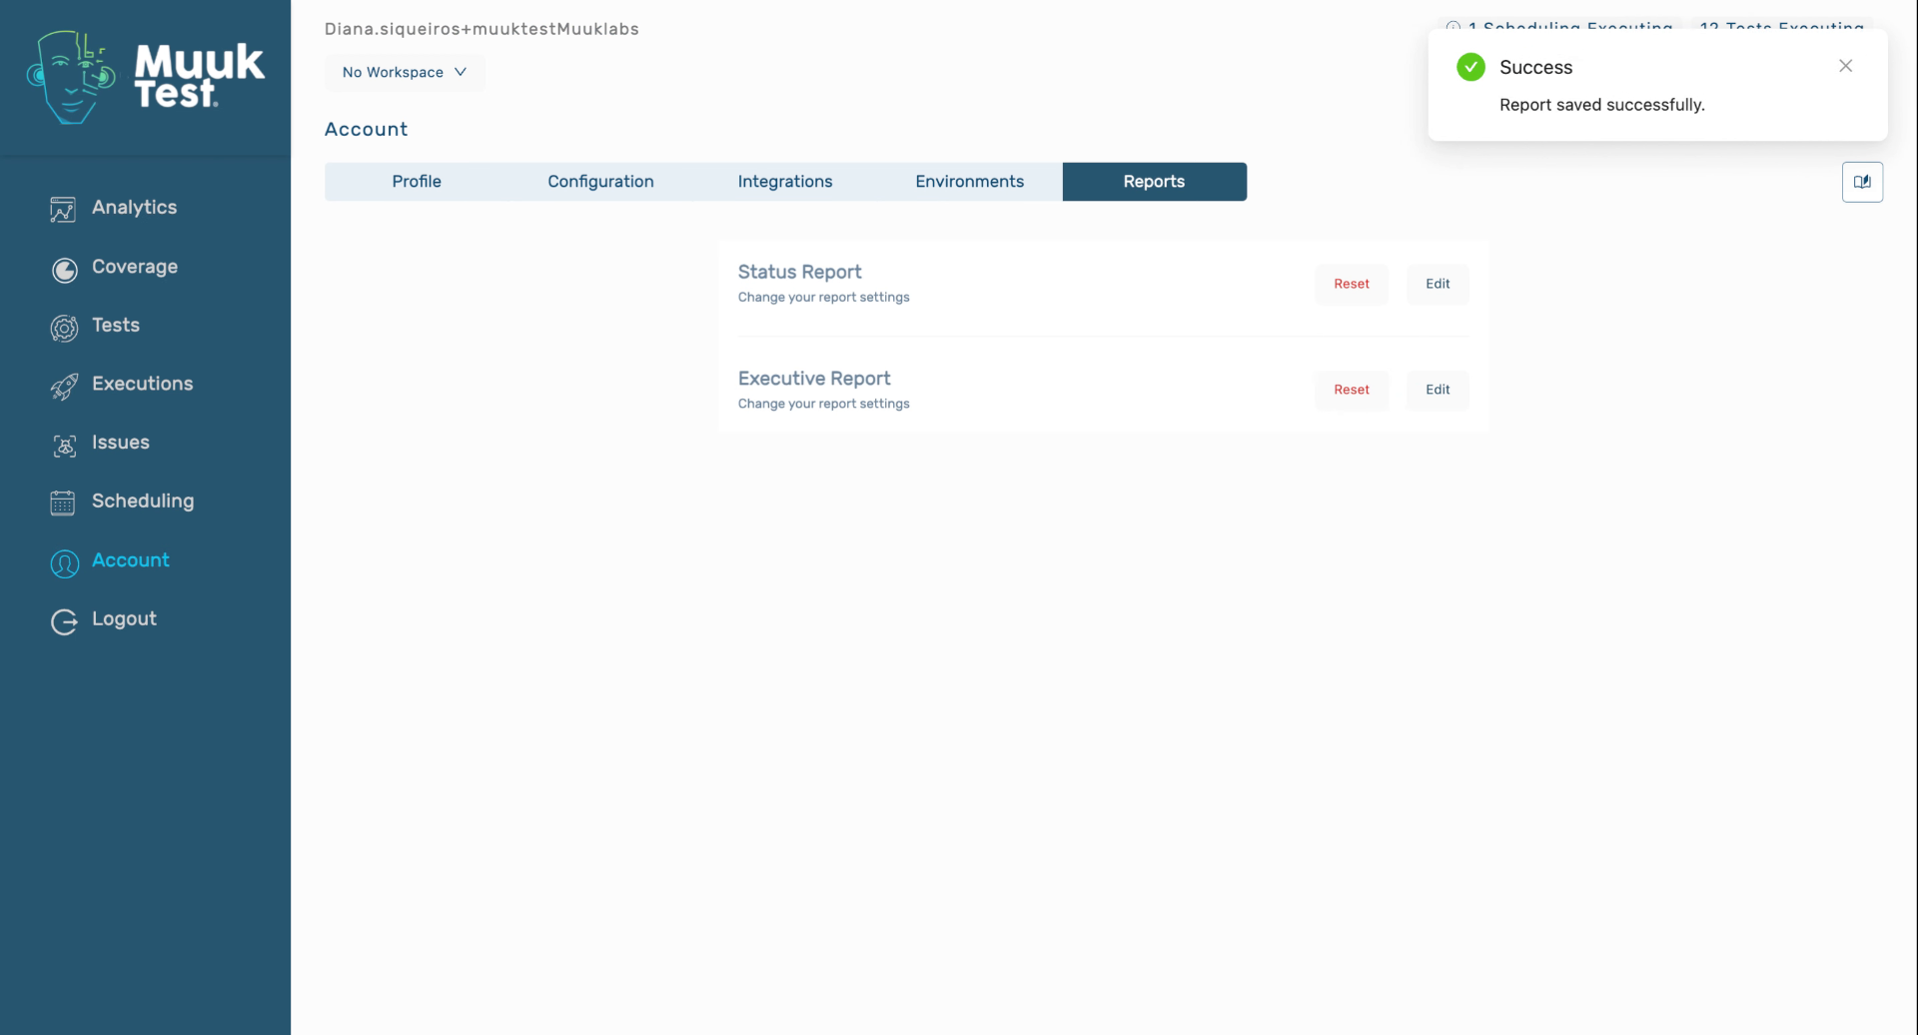Dismiss the Success notification
This screenshot has height=1035, width=1918.
(x=1845, y=65)
